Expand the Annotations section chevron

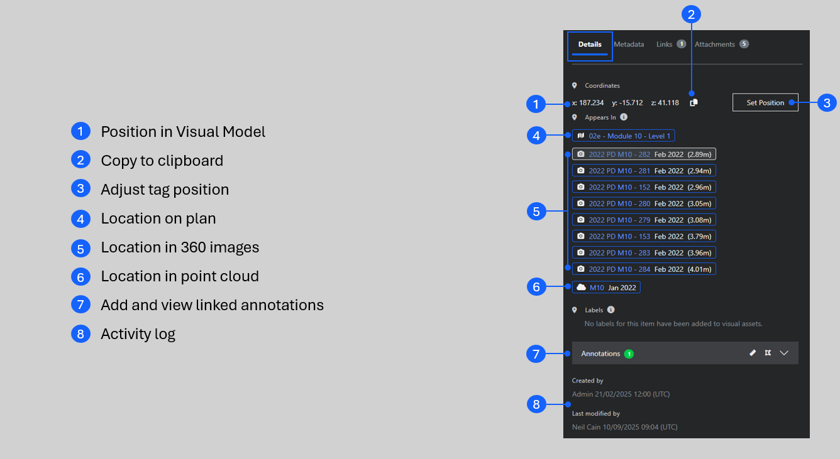pyautogui.click(x=784, y=353)
